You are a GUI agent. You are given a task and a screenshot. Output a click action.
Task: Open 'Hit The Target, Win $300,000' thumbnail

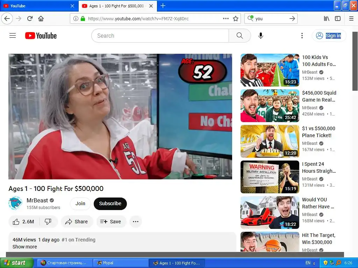pyautogui.click(x=270, y=242)
